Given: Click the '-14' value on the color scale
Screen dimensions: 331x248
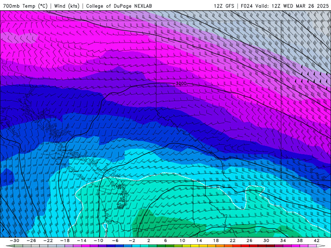Looking at the screenshot, I should tap(82, 241).
